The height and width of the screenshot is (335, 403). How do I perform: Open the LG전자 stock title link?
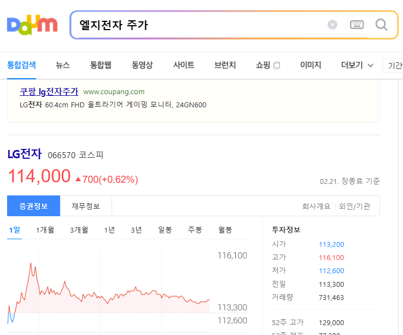click(x=25, y=154)
